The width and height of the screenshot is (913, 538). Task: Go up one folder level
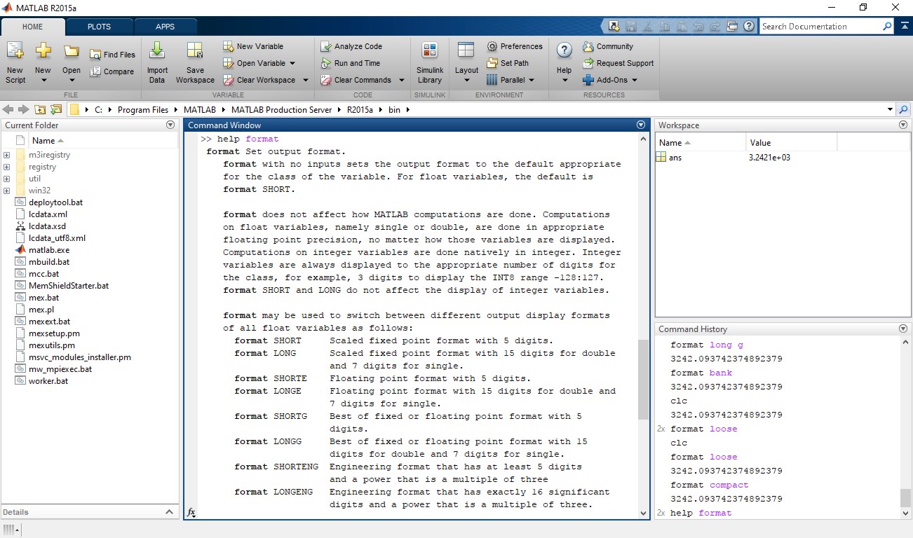tap(40, 109)
